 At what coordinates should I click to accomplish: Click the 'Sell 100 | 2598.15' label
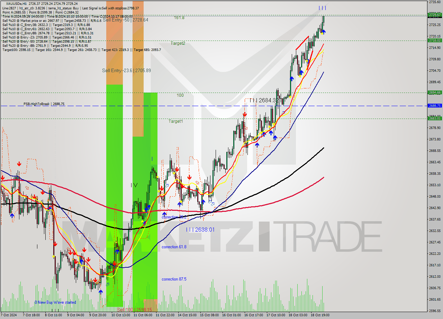click(x=134, y=310)
